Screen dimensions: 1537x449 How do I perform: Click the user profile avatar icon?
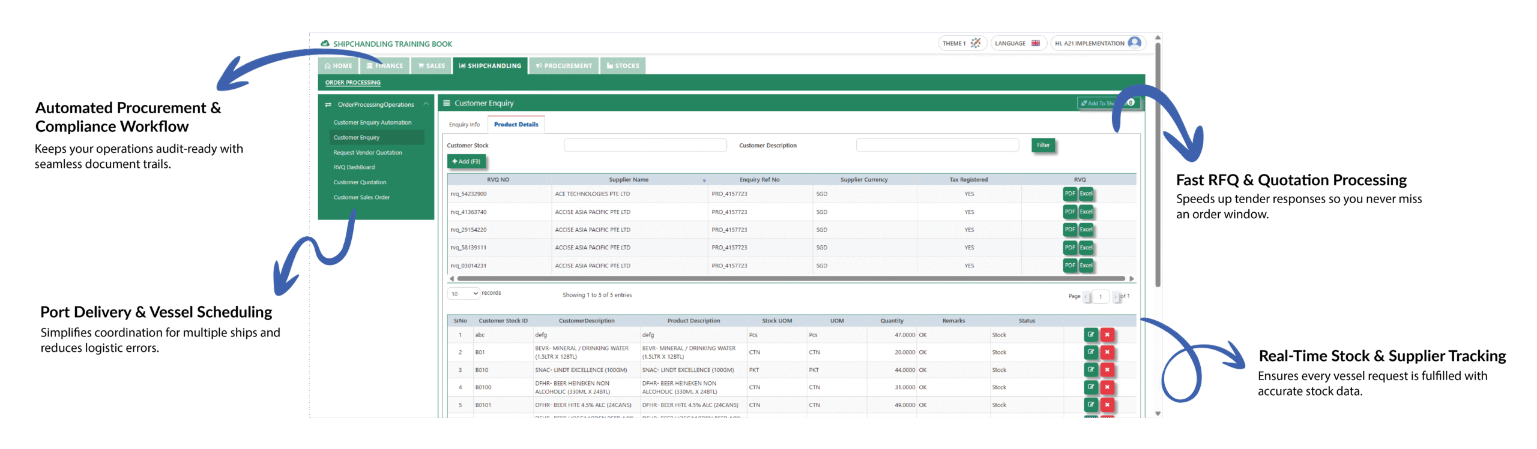pyautogui.click(x=1134, y=43)
